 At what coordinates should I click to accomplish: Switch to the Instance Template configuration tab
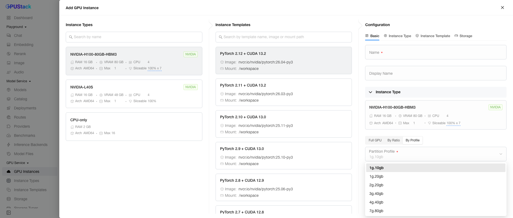coord(433,36)
